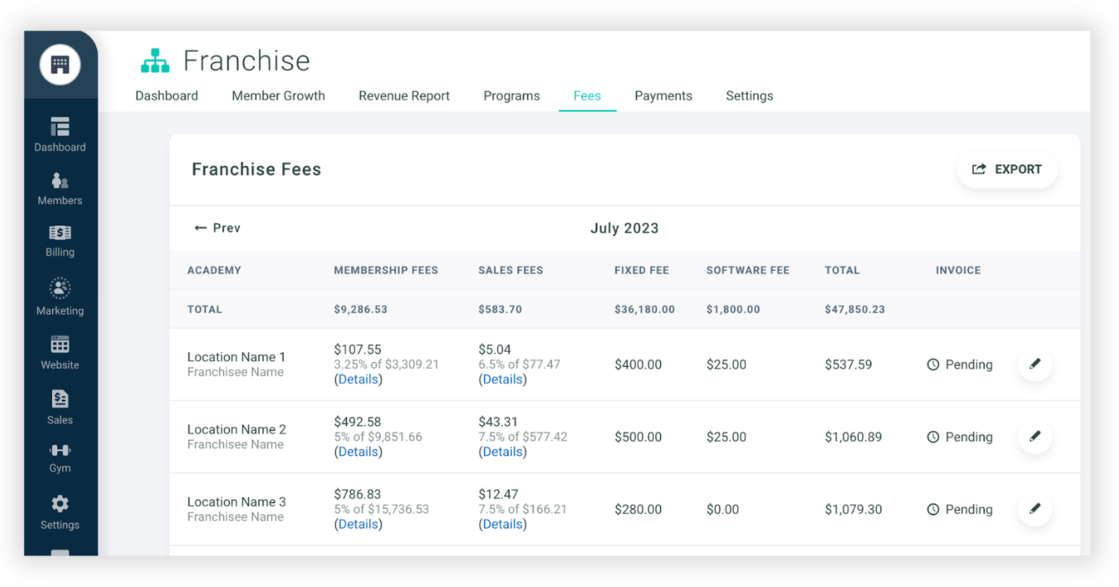
Task: Open membership fee Details for Location Name 1
Action: tap(358, 379)
